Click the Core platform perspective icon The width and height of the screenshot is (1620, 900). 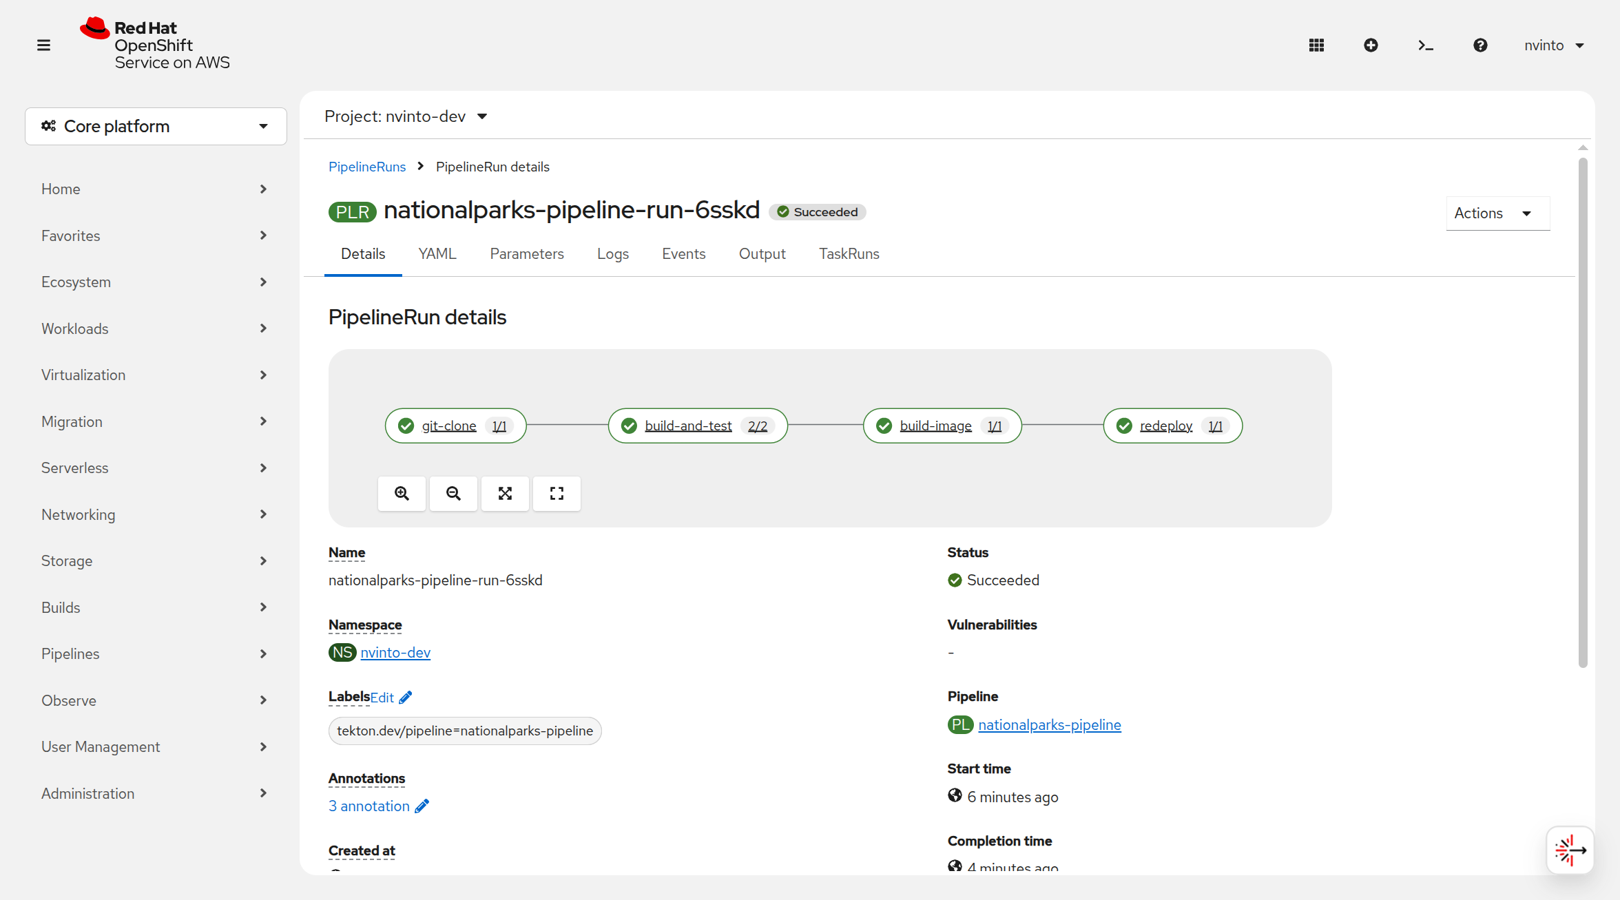(x=48, y=126)
